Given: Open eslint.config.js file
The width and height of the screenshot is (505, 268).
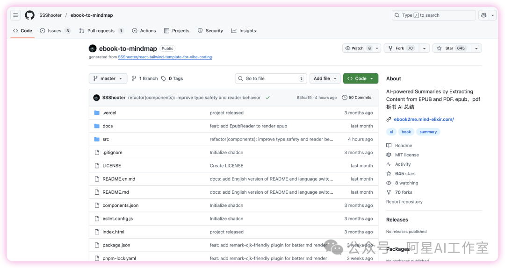Looking at the screenshot, I should pos(117,219).
